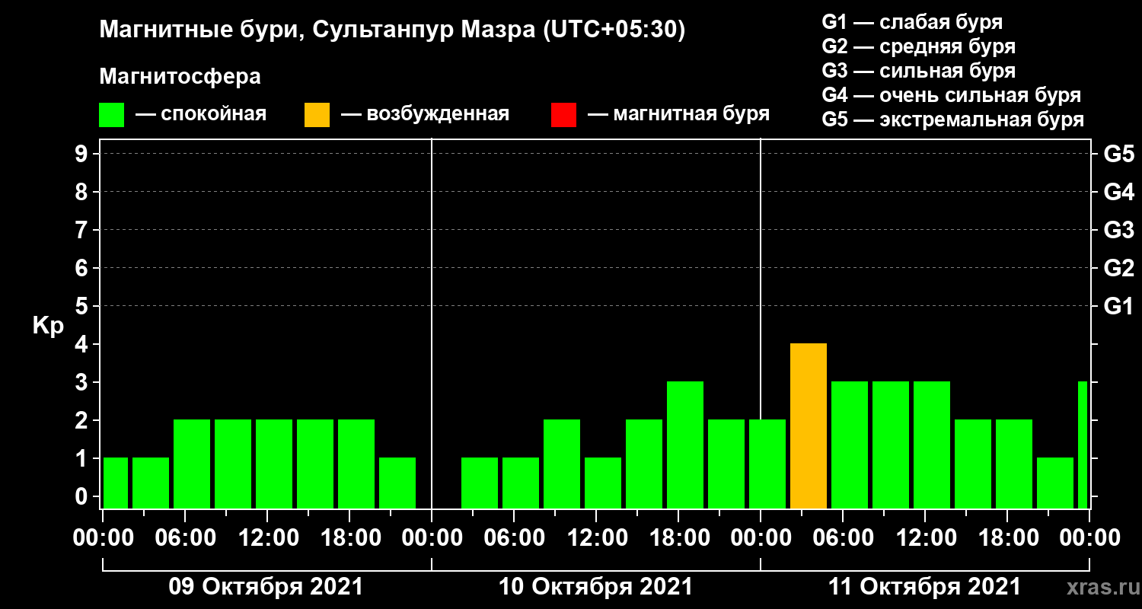The width and height of the screenshot is (1142, 609).
Task: Click the '06:00' tick label for 09 October
Action: point(185,538)
